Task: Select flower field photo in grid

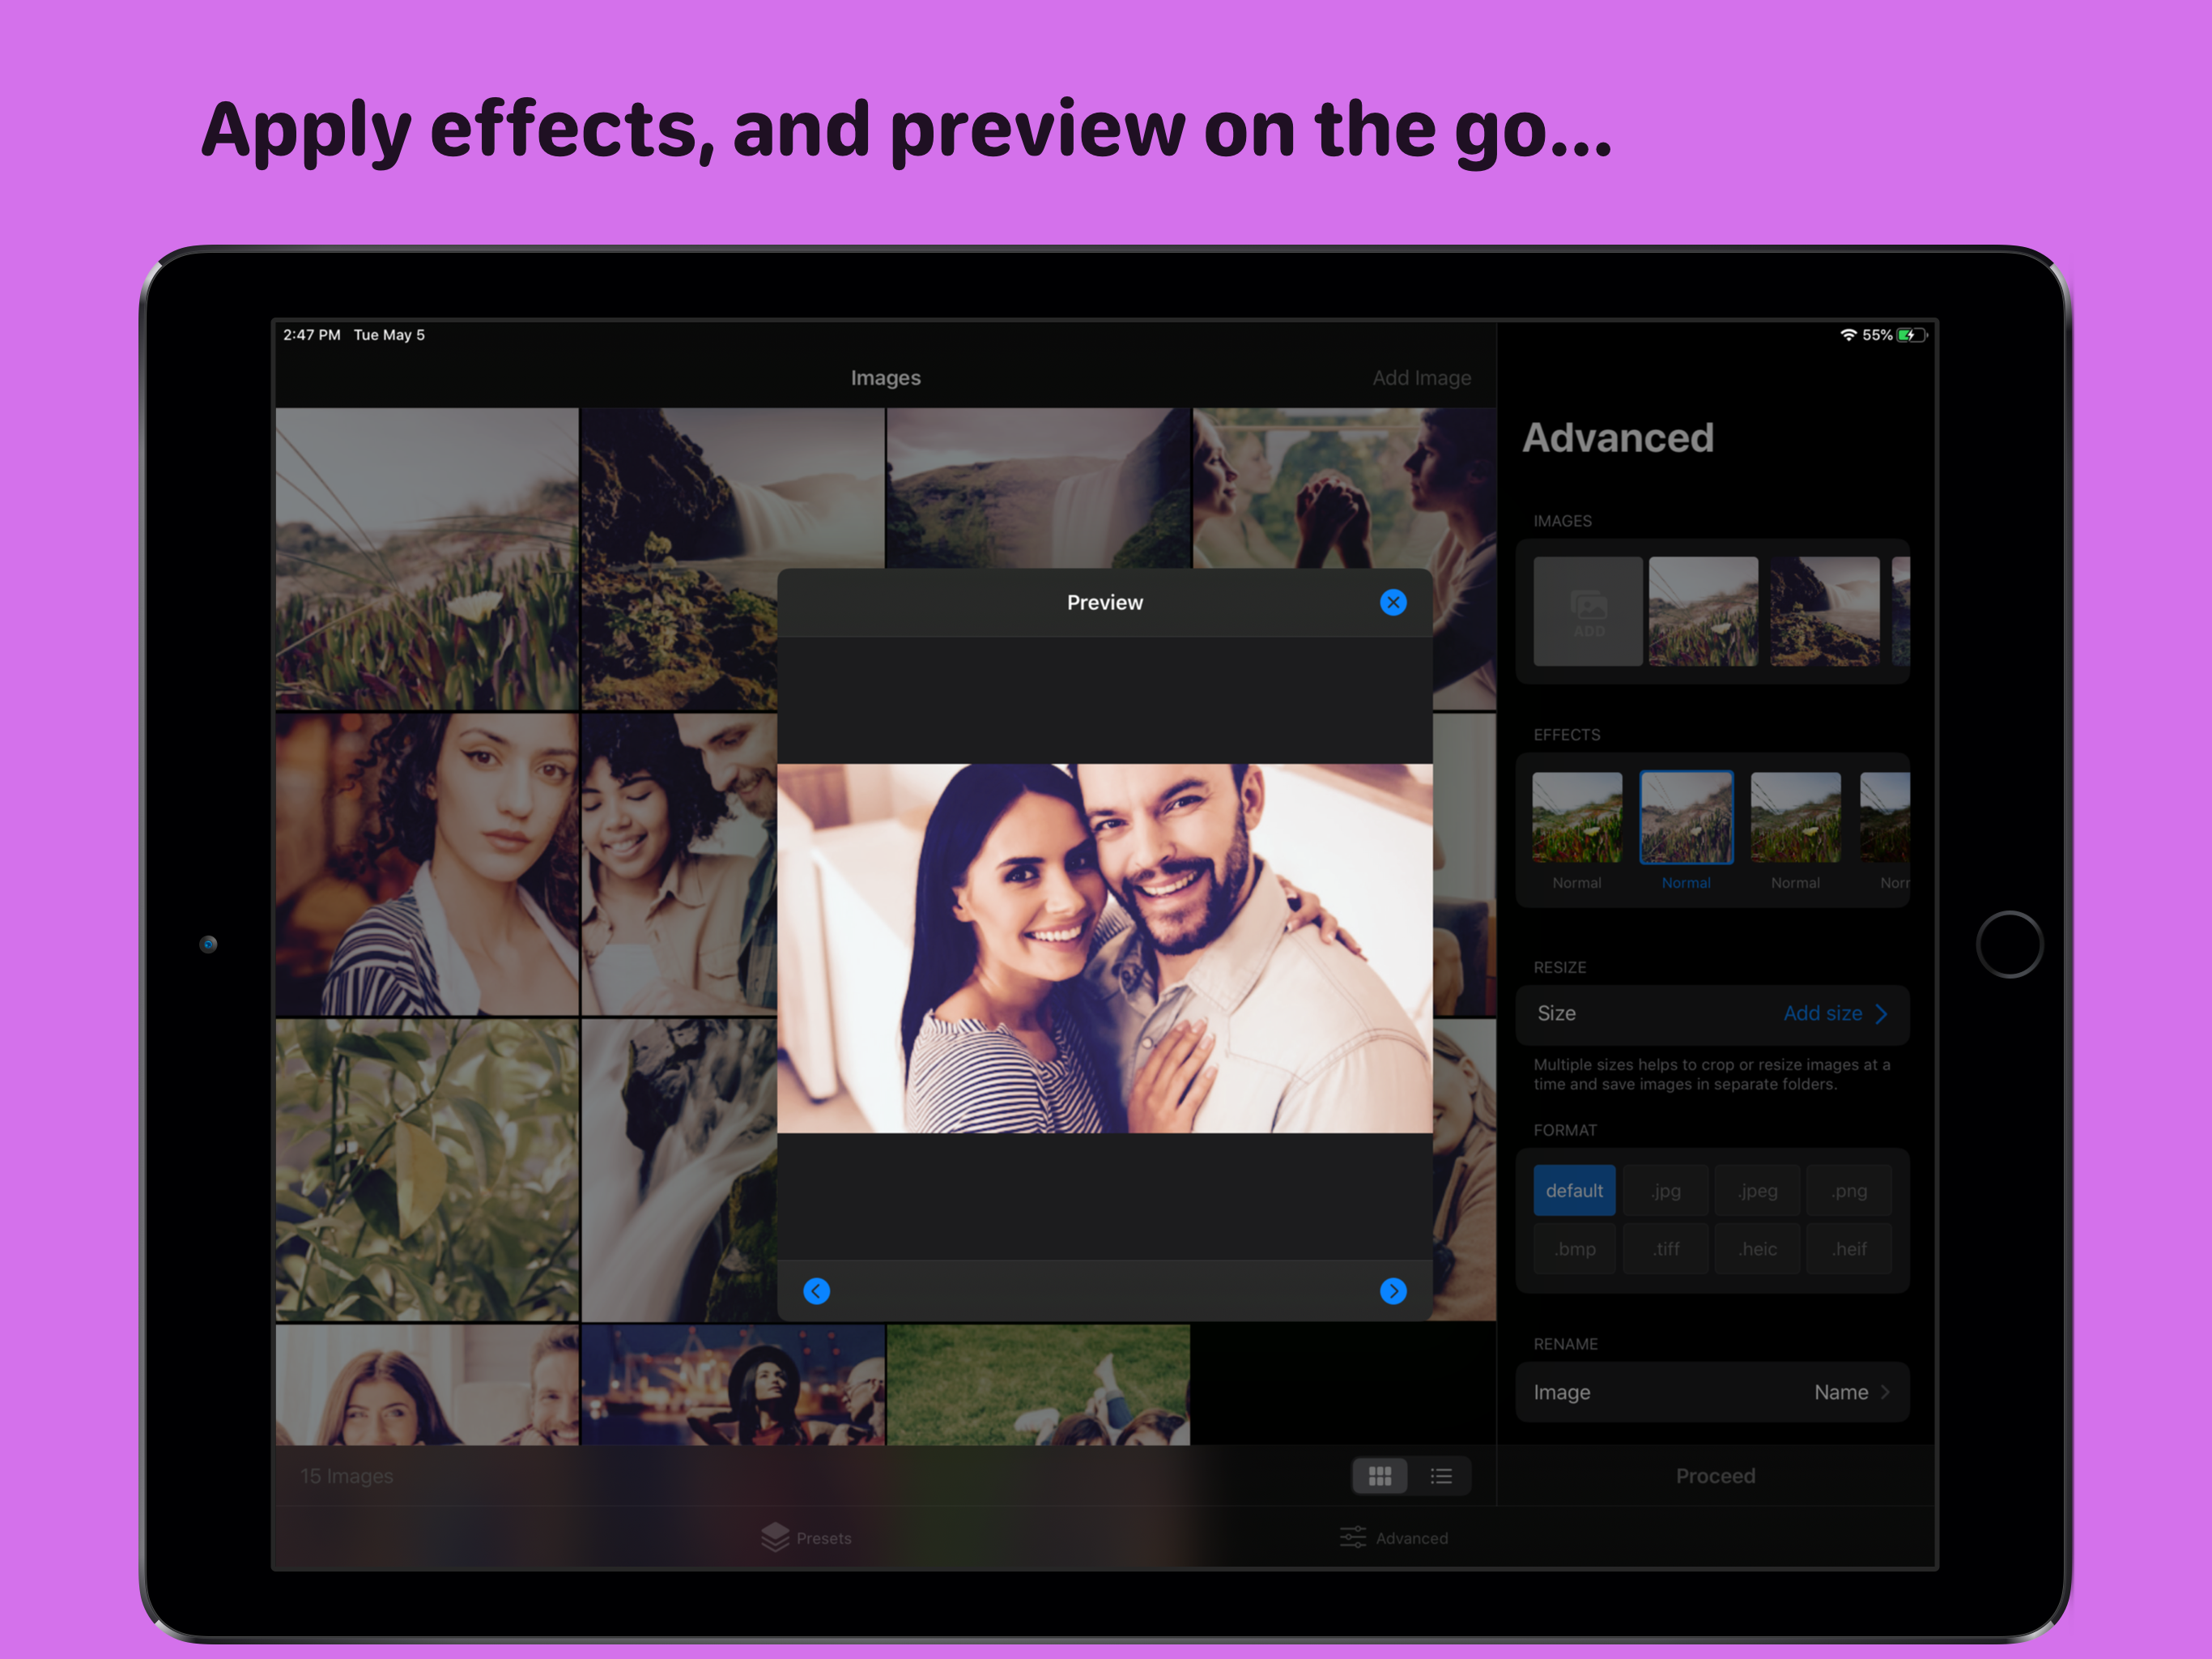Action: [427, 558]
